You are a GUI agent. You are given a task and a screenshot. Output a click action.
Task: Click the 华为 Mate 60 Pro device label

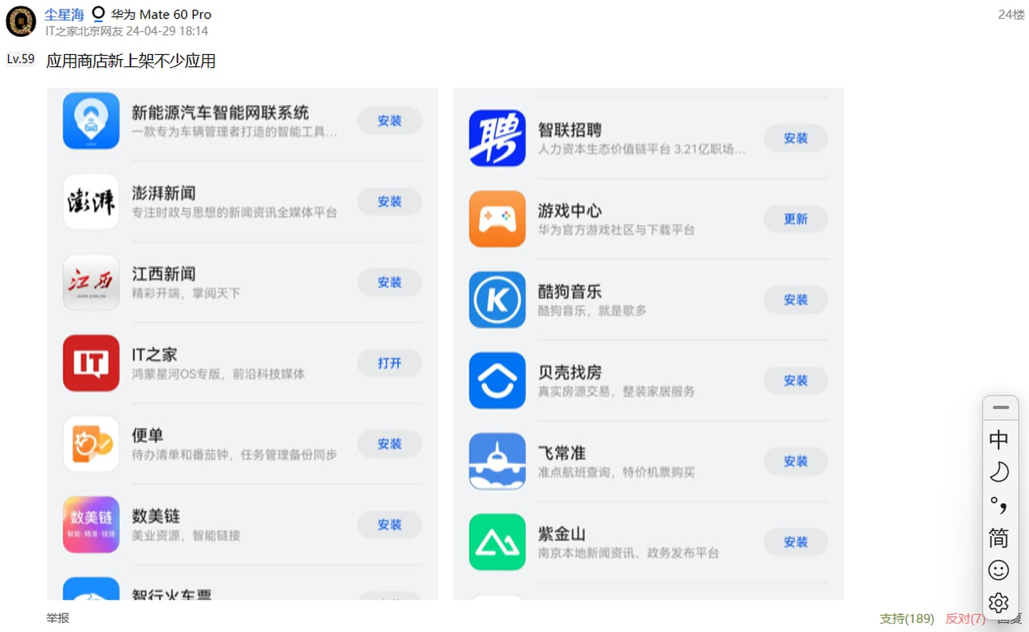click(x=161, y=14)
